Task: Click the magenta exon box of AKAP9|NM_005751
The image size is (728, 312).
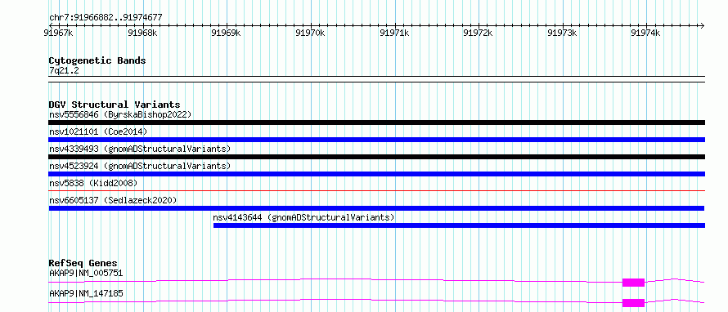Action: click(x=633, y=283)
